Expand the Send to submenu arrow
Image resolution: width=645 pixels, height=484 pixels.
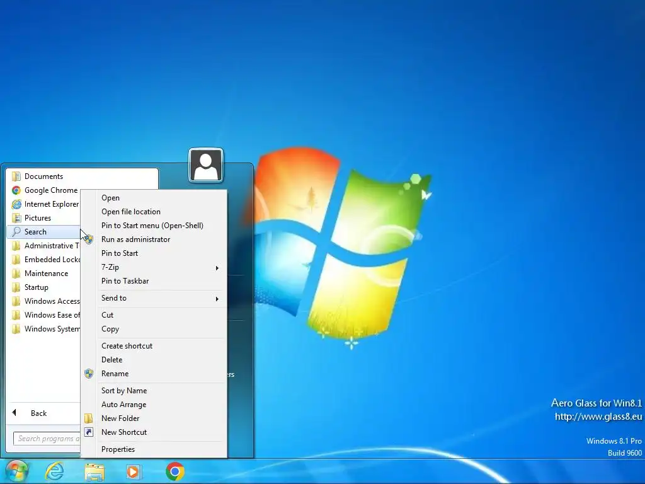[x=217, y=298]
